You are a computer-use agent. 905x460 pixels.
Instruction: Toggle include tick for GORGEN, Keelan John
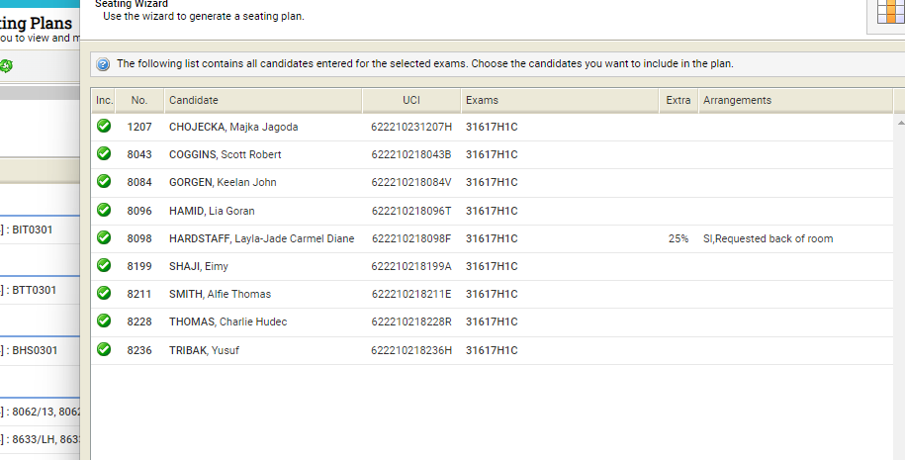pyautogui.click(x=104, y=182)
